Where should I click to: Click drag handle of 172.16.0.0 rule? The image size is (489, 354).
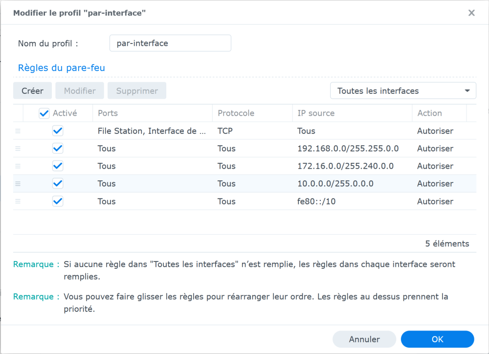(18, 166)
